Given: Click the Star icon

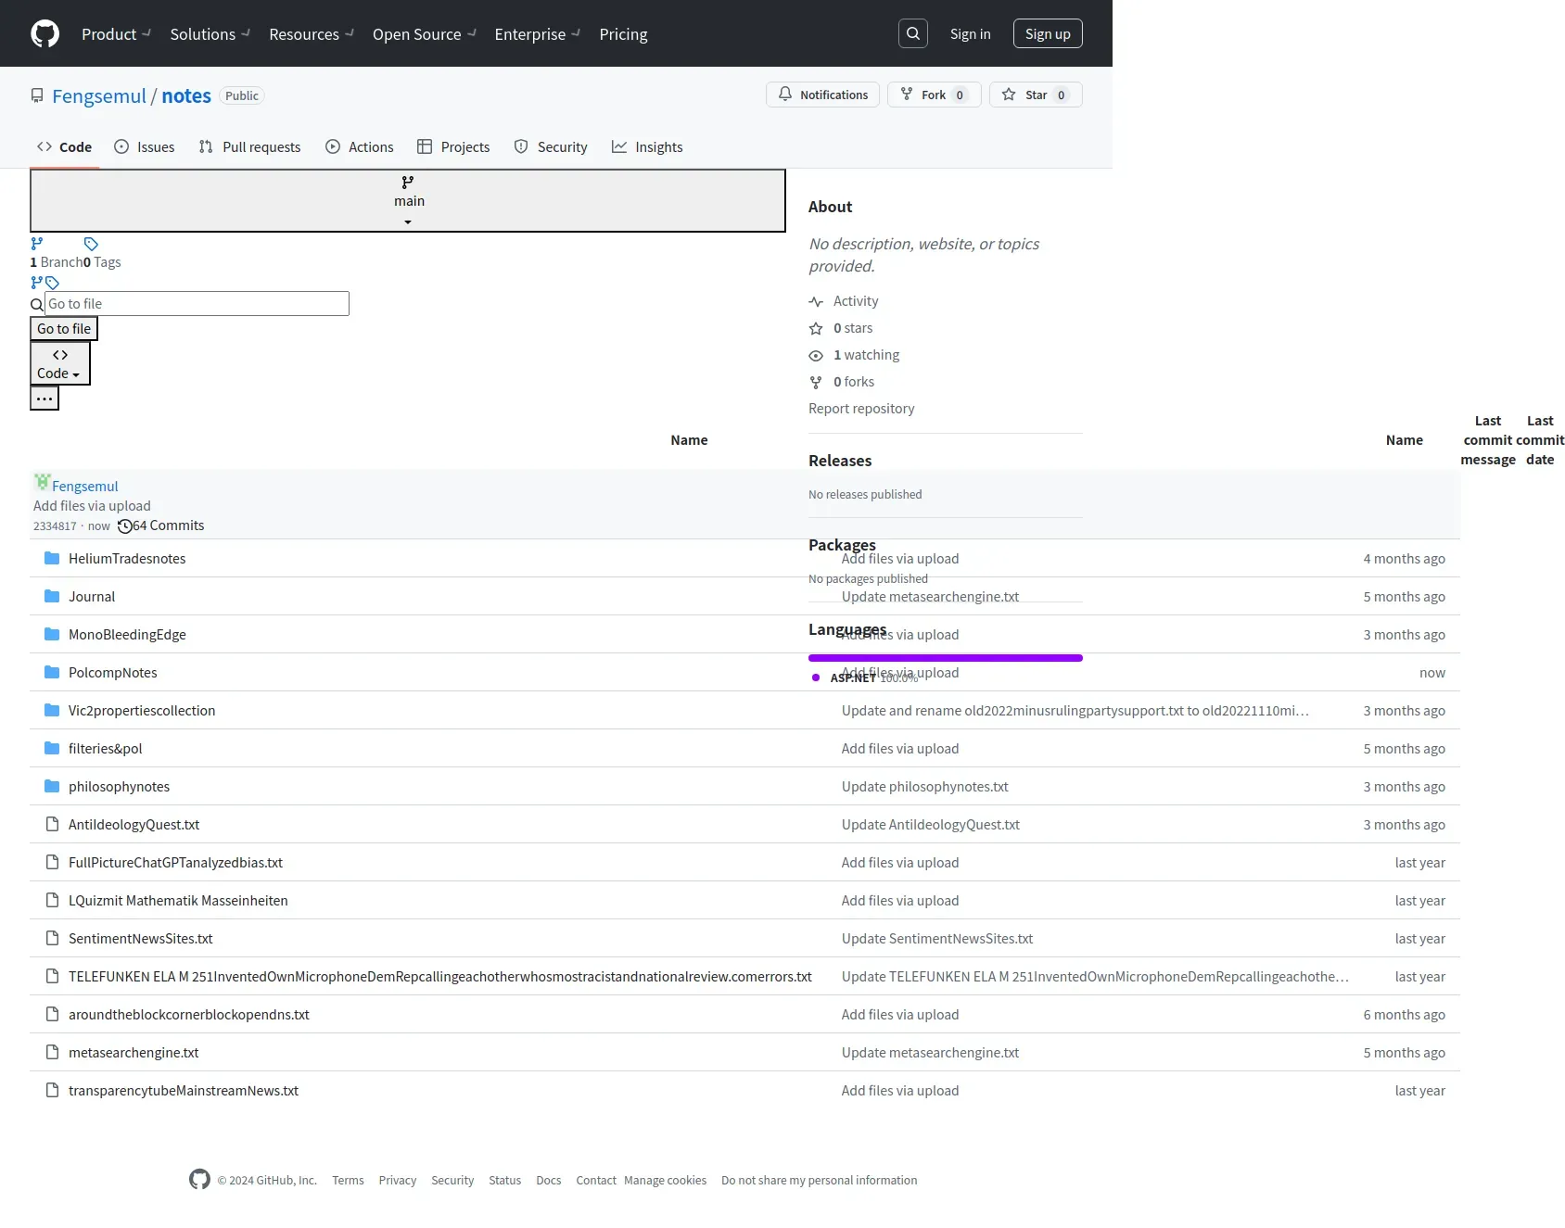Looking at the screenshot, I should coord(1009,95).
